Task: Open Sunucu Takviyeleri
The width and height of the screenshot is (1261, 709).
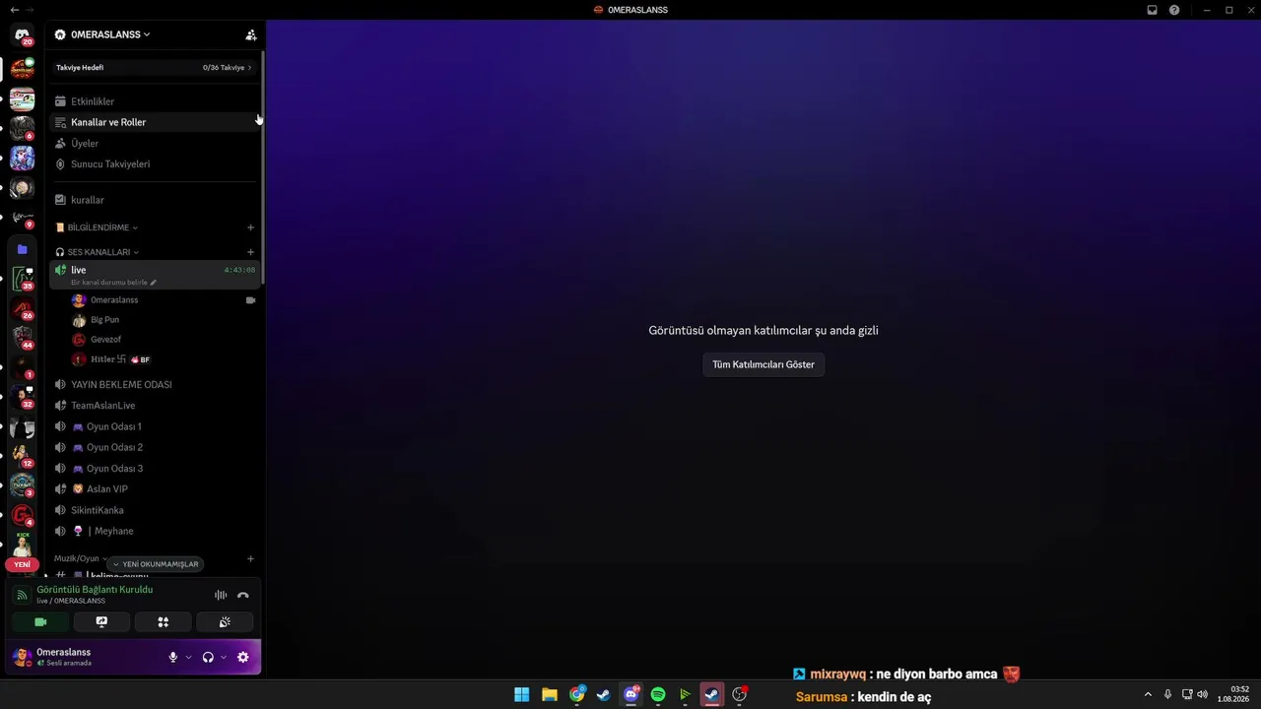Action: coord(155,164)
